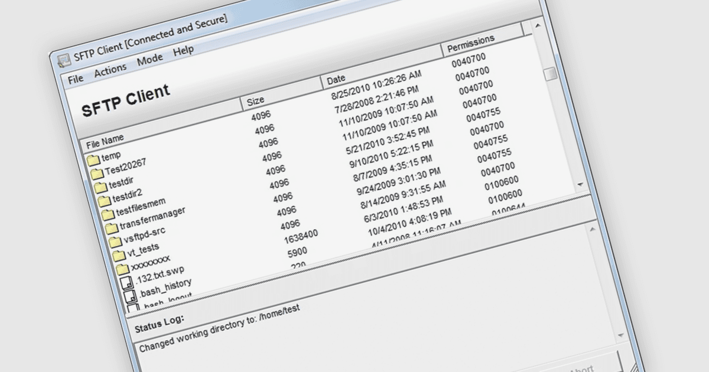Click the .bash_history file icon

pyautogui.click(x=130, y=296)
